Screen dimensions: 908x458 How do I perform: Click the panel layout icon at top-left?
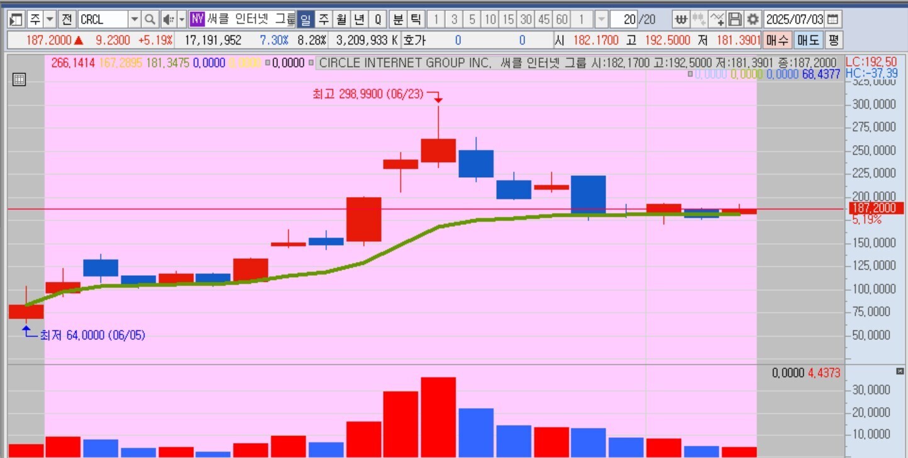tap(16, 19)
